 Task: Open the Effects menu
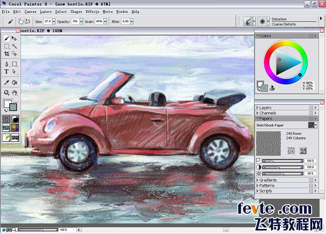pyautogui.click(x=92, y=12)
